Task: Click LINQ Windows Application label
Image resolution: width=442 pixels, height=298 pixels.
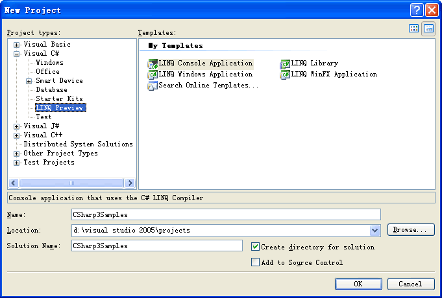Action: point(206,74)
